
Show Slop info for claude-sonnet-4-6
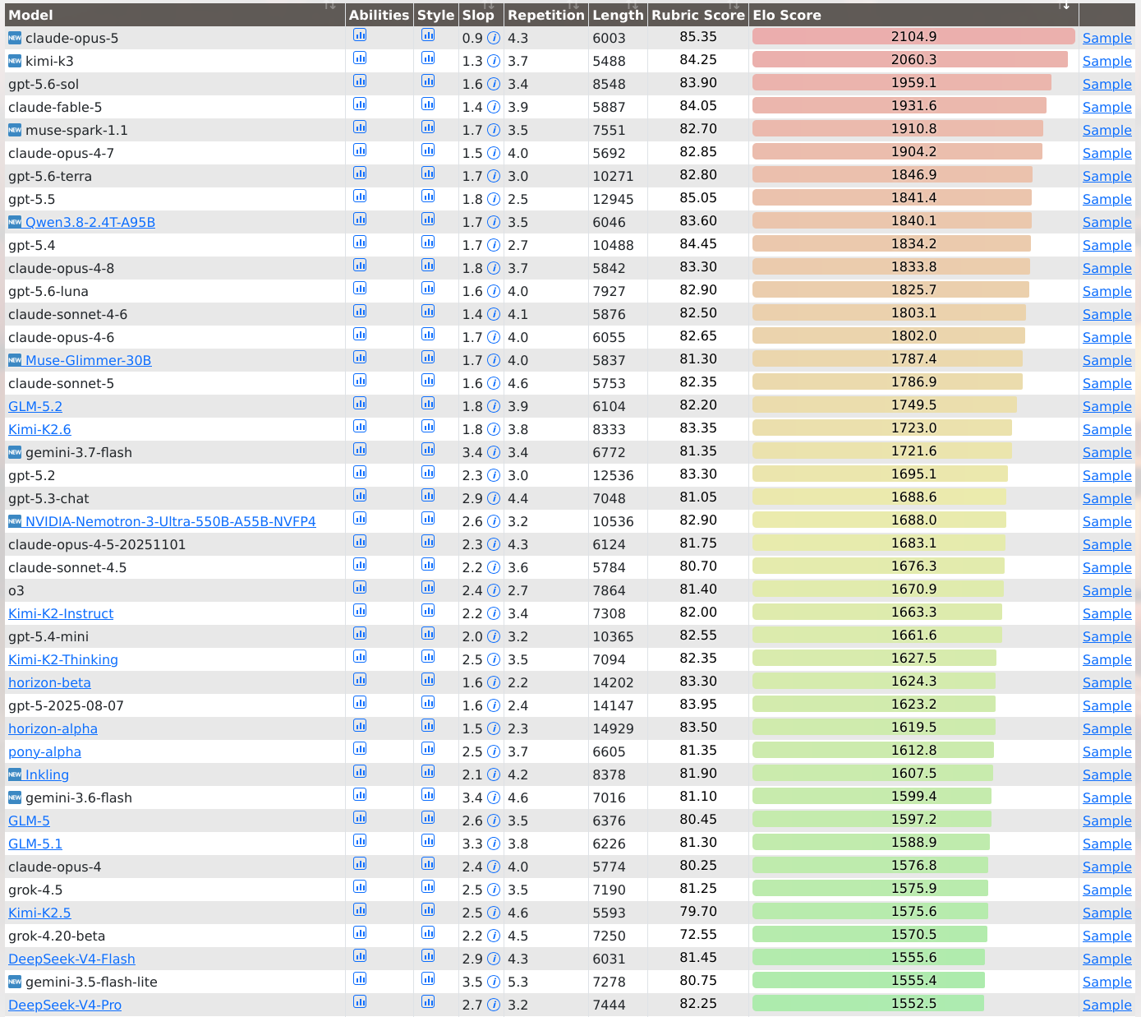coord(494,314)
